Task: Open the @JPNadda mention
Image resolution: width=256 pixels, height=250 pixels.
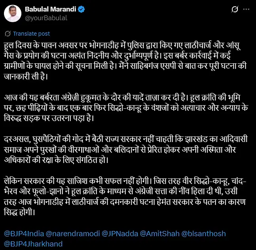Action: tap(120, 234)
